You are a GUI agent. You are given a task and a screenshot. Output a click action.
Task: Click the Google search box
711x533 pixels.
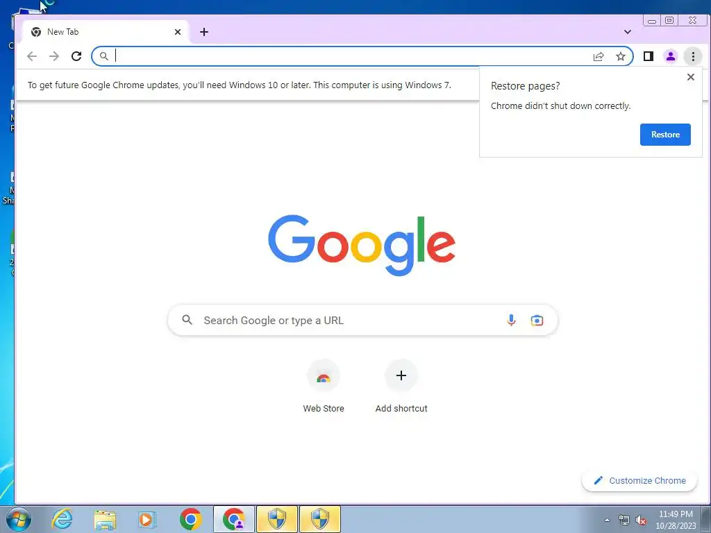[x=362, y=321]
